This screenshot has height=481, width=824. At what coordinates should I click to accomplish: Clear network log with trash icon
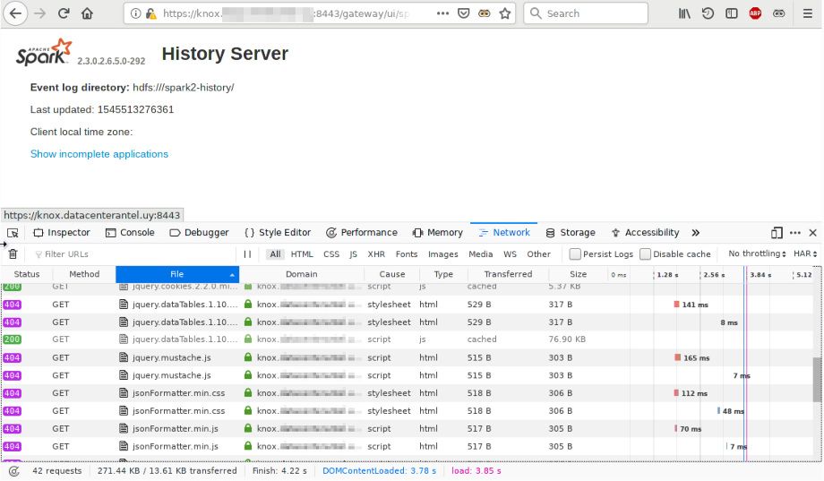13,253
